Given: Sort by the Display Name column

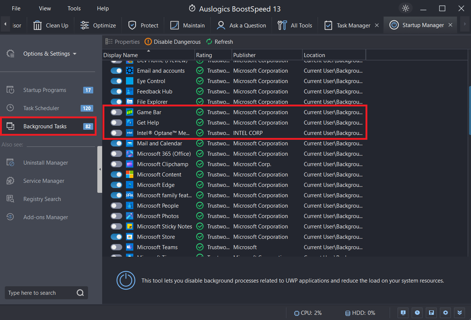Looking at the screenshot, I should (149, 55).
